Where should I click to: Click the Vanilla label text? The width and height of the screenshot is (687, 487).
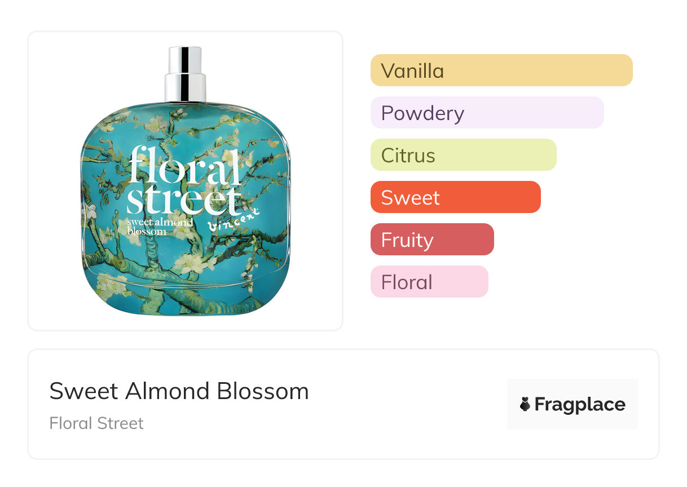point(412,71)
